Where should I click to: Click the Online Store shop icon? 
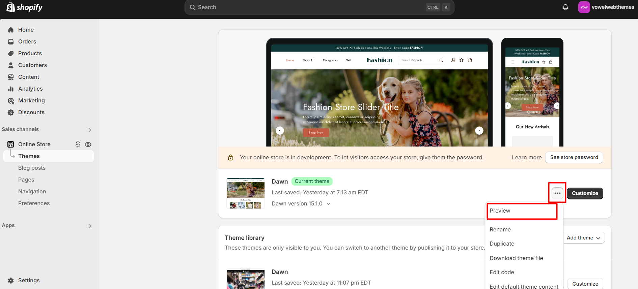[11, 144]
